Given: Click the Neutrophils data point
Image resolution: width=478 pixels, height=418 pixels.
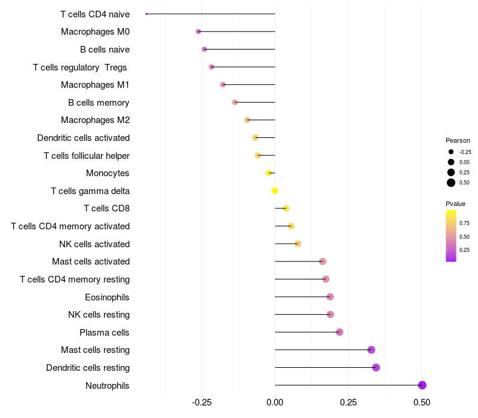Looking at the screenshot, I should (422, 385).
